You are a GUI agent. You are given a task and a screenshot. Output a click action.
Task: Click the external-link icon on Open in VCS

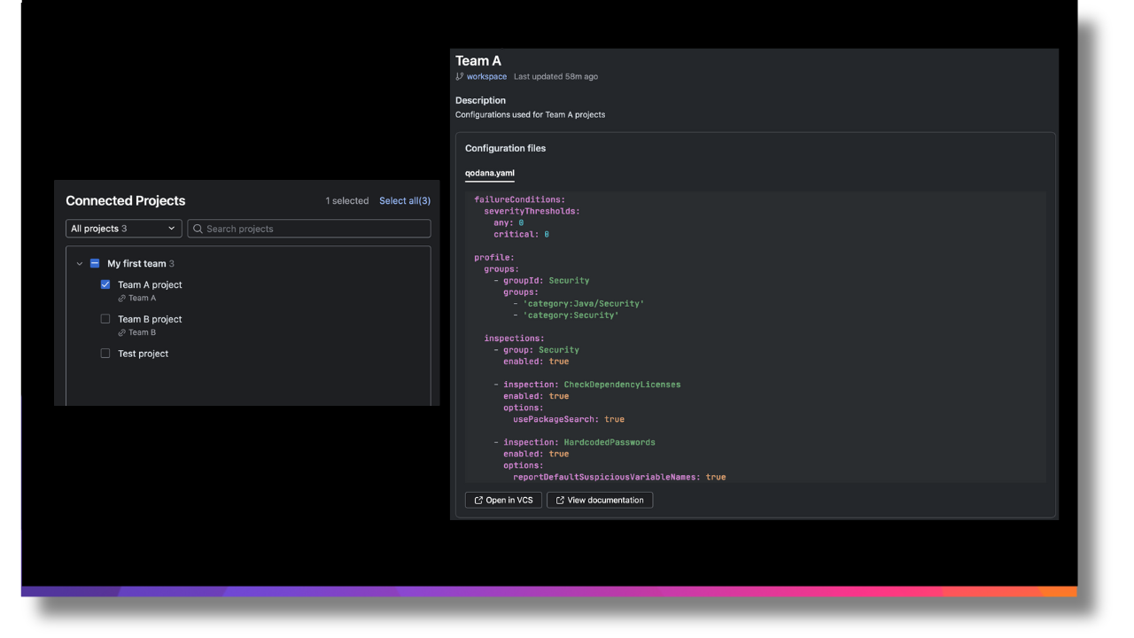click(478, 501)
